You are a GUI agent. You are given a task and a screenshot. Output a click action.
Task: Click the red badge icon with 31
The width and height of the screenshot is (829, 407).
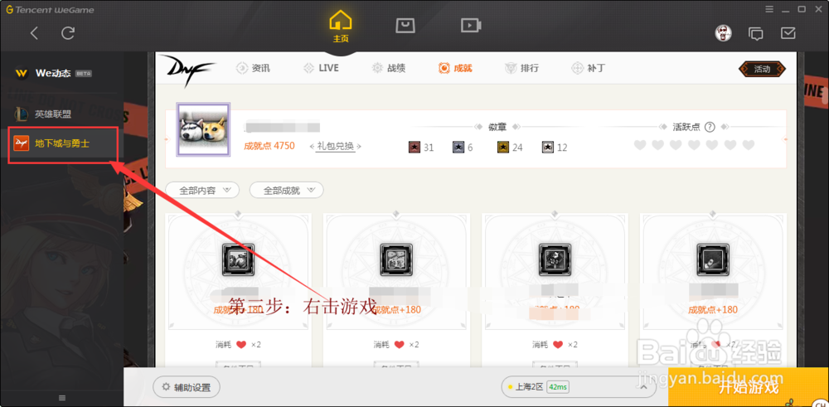point(414,147)
